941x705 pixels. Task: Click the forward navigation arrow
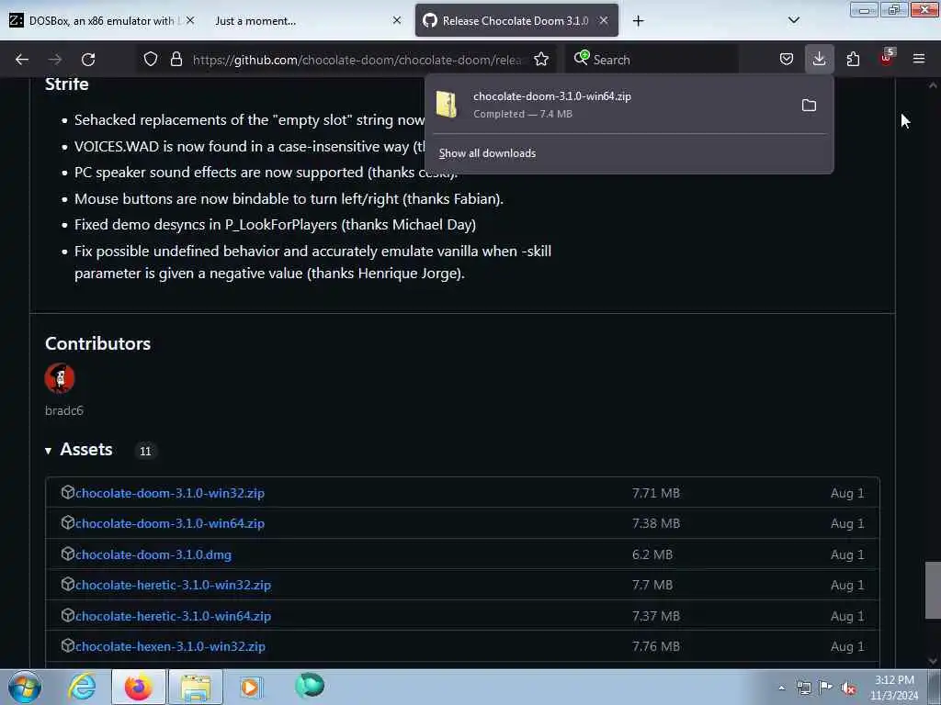coord(54,60)
